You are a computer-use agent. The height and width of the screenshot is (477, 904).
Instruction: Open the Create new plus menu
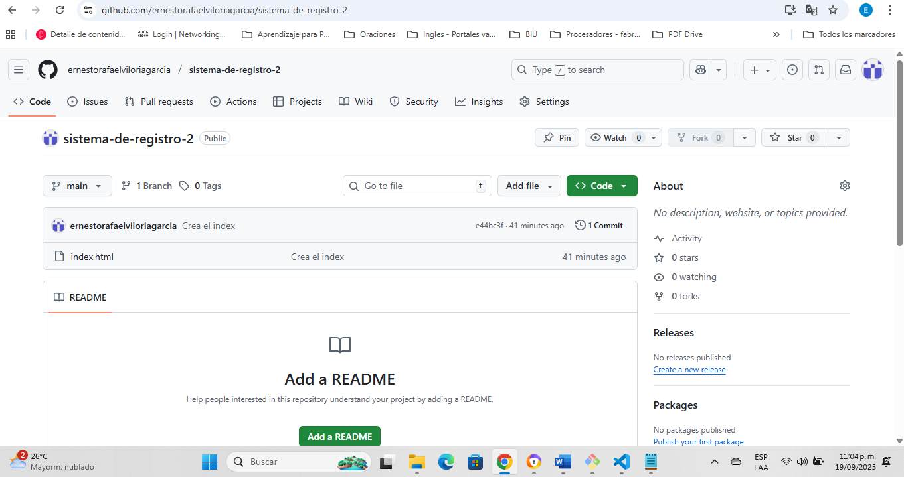click(x=759, y=70)
